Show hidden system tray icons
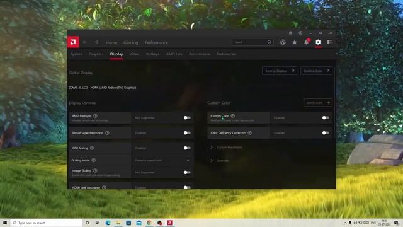The image size is (403, 227). coord(345,223)
